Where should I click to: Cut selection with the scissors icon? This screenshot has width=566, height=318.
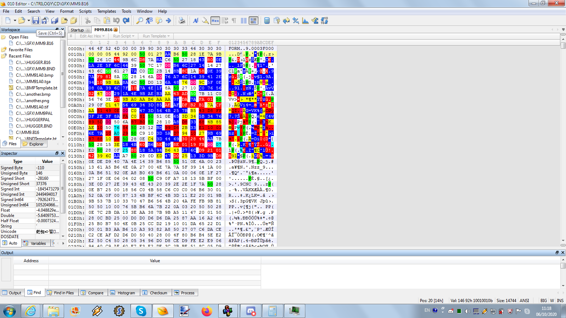click(88, 20)
